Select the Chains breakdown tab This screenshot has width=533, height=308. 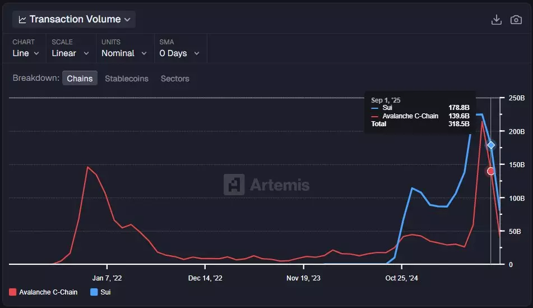tap(80, 79)
